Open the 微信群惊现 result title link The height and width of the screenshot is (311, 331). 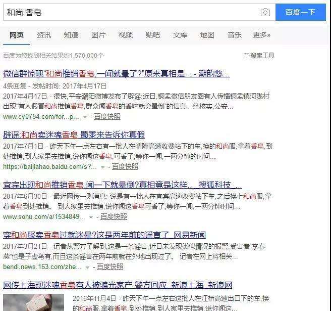116,73
